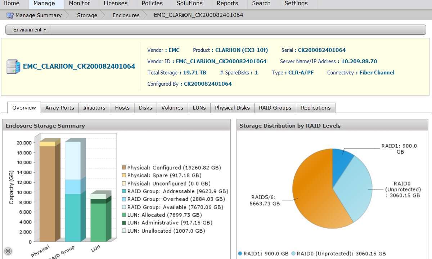Image resolution: width=432 pixels, height=259 pixels.
Task: Go to the Settings menu
Action: [x=296, y=4]
